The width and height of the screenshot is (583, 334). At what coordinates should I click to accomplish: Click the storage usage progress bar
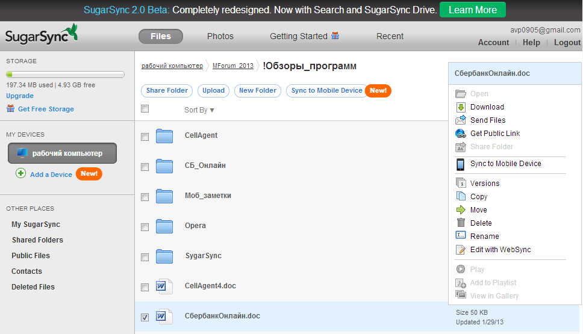[65, 74]
